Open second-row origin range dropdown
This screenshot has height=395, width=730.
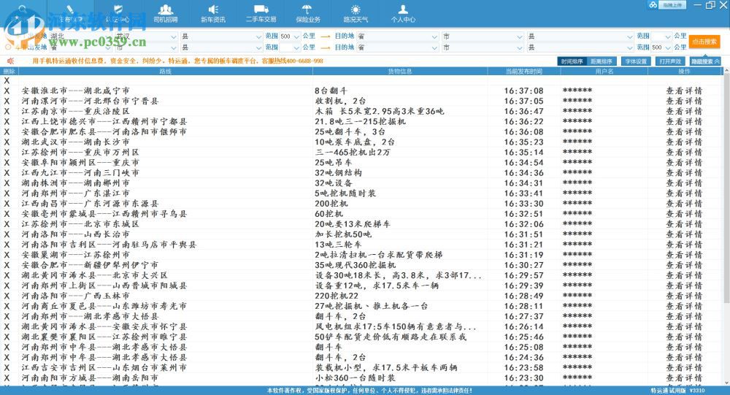(x=290, y=47)
